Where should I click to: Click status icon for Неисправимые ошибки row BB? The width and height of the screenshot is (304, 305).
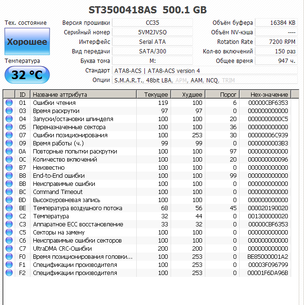[9, 183]
